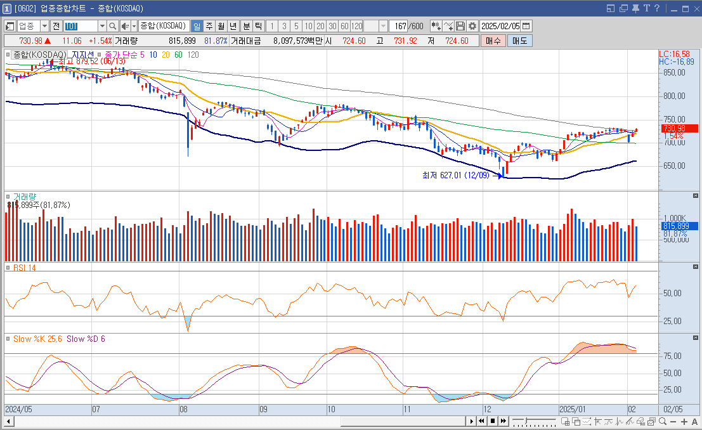
Task: Open the custom interval dropdown after 120
Action: [x=383, y=27]
